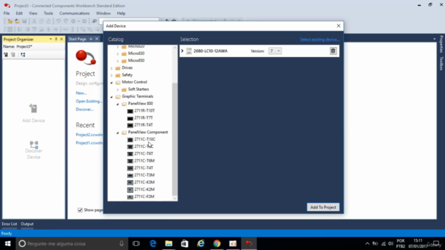Open the Error List tab
This screenshot has height=250, width=445.
pos(9,224)
